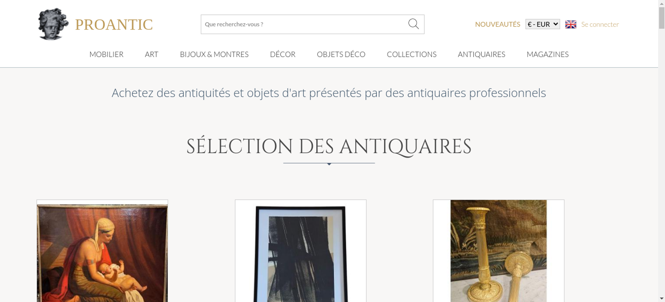Open the gilded candlesticks thumbnail
665x302 pixels.
[498, 251]
